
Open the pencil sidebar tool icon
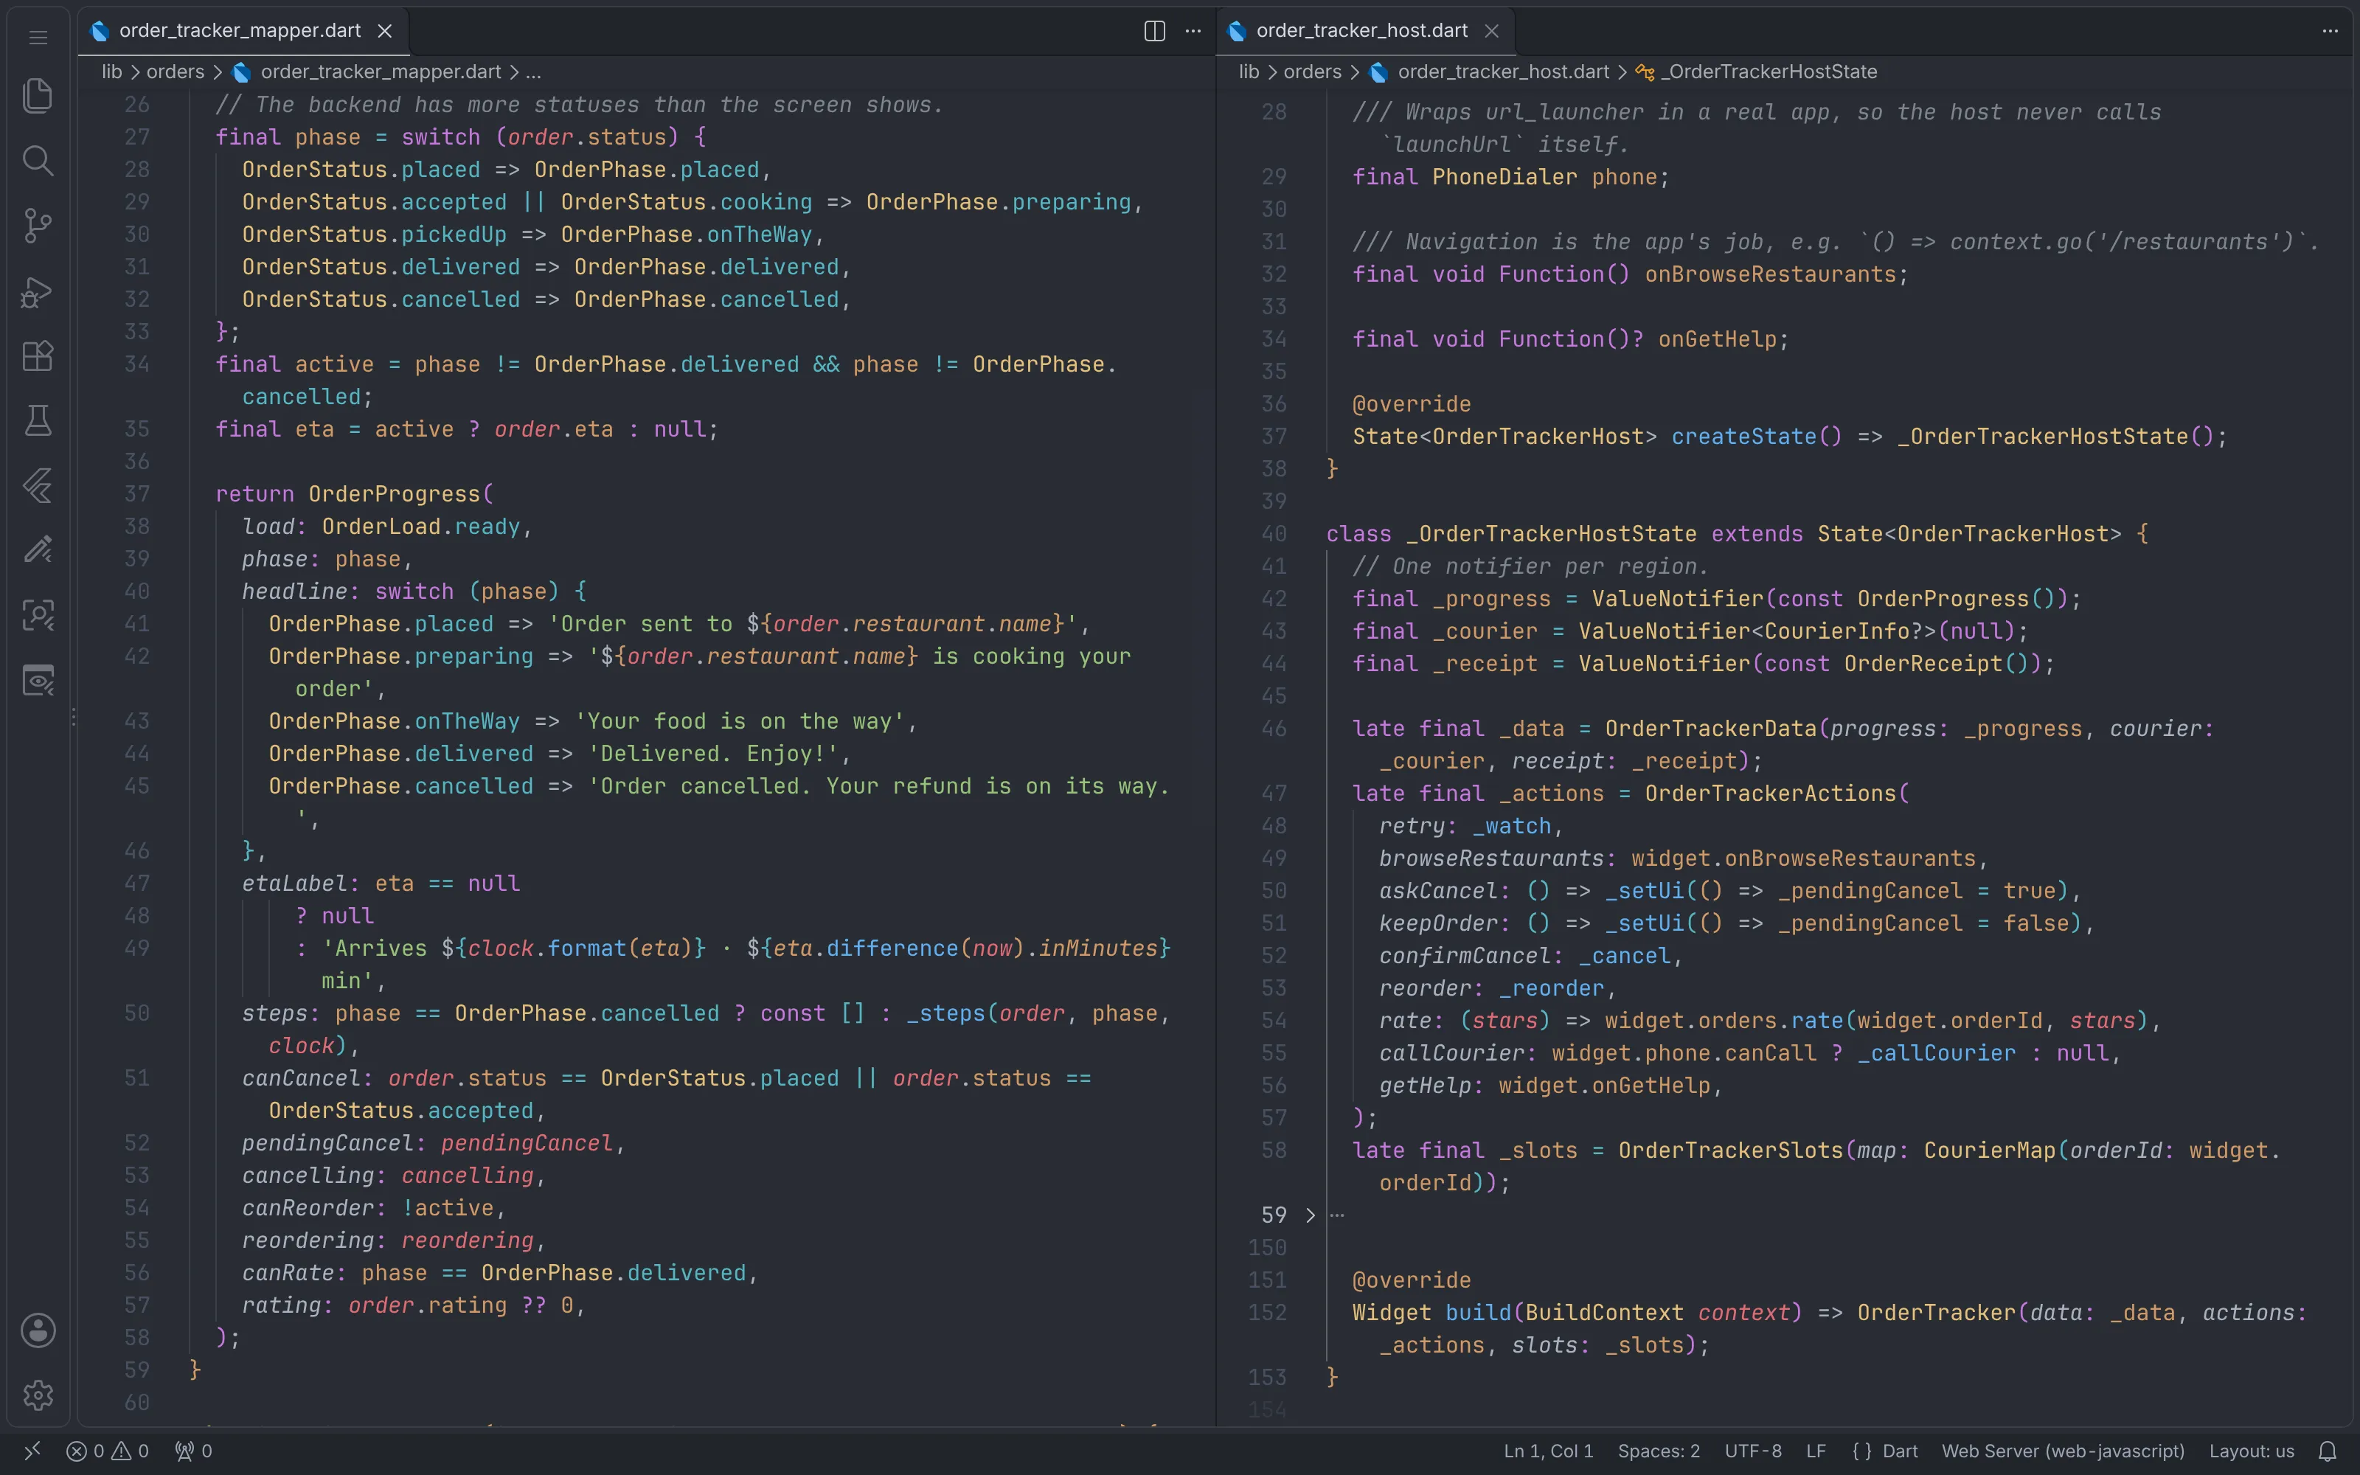tap(38, 550)
